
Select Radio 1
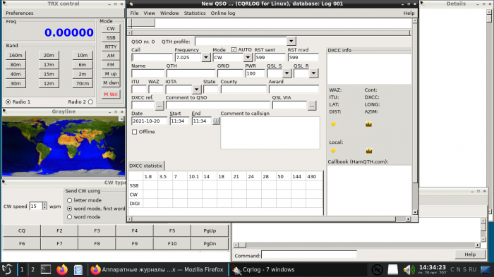8,101
